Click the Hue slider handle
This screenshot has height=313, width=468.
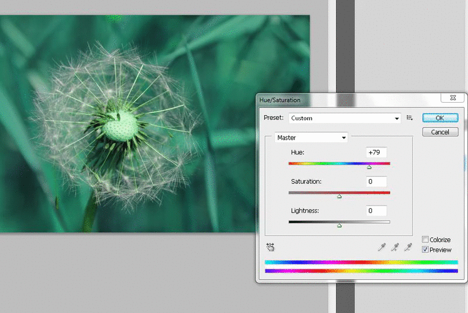click(369, 168)
